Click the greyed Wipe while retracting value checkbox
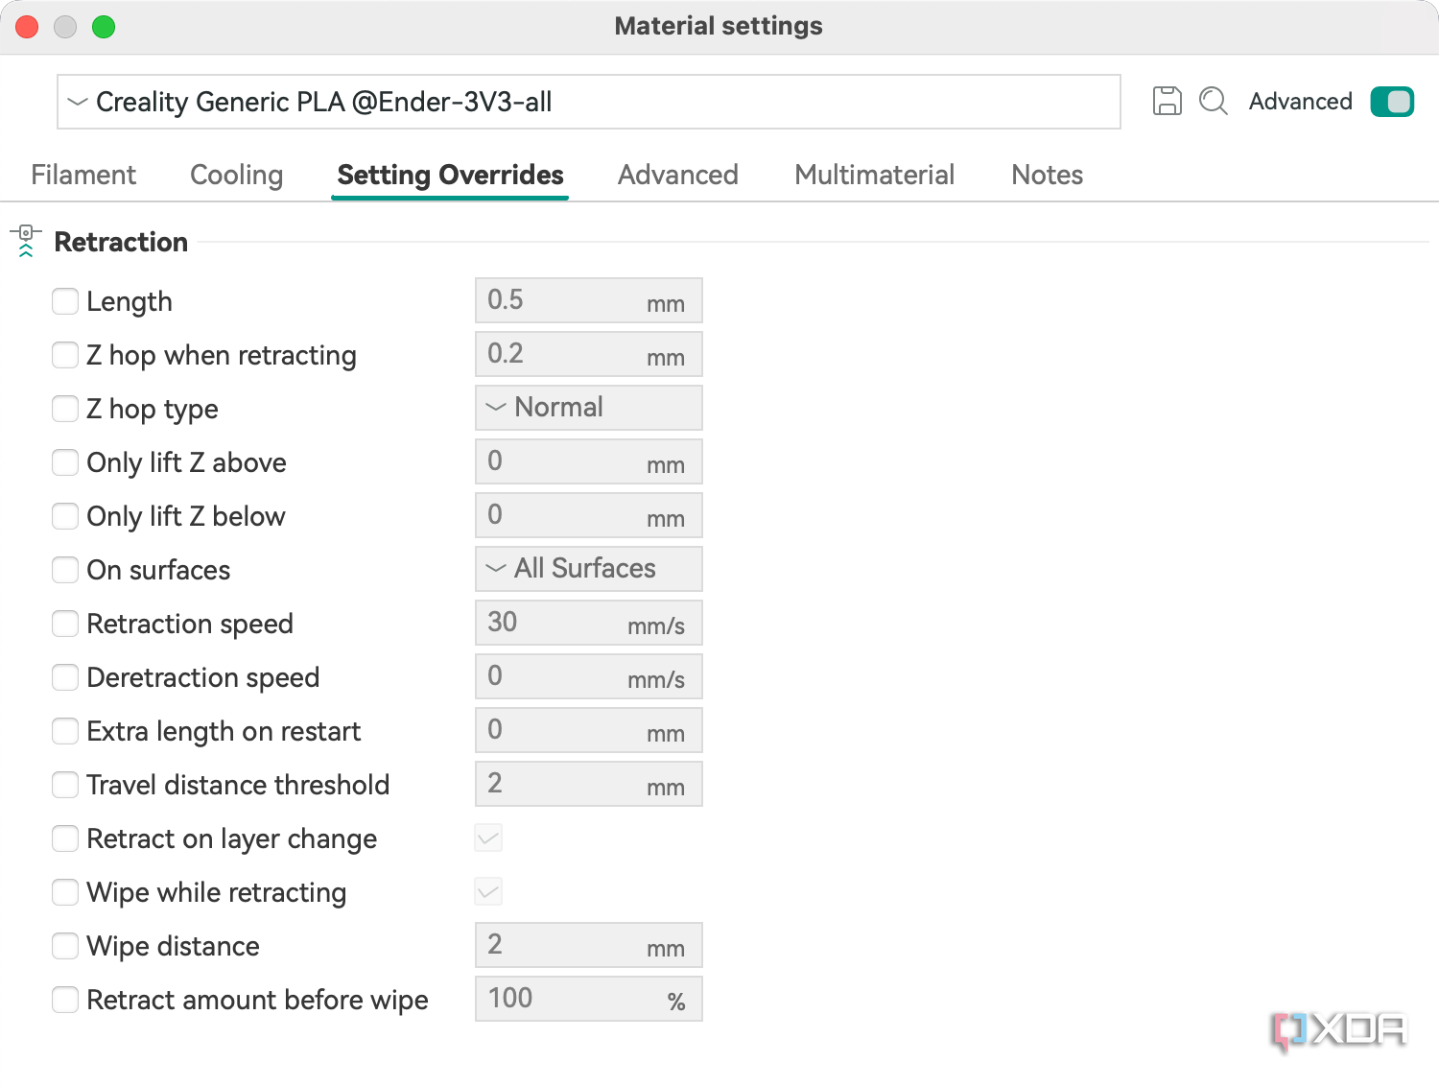The height and width of the screenshot is (1086, 1439). pos(488,892)
